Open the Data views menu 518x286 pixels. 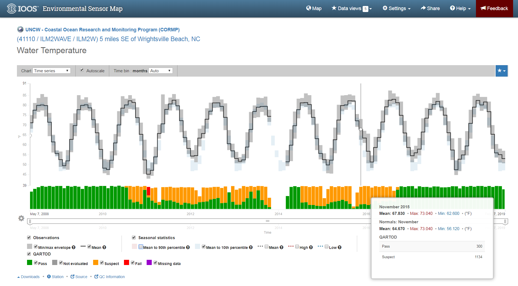point(352,8)
